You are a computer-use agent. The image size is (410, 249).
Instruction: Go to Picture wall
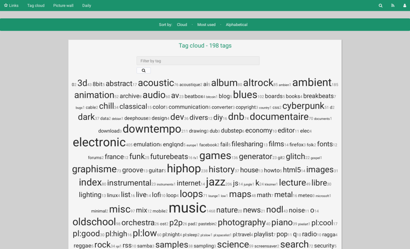(63, 6)
